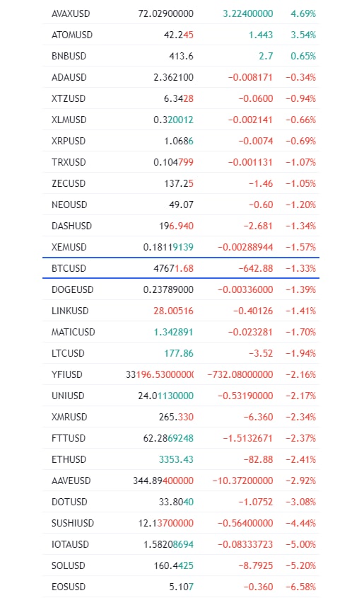Click the YFIUSD ticker
This screenshot has width=364, height=598.
pyautogui.click(x=67, y=374)
